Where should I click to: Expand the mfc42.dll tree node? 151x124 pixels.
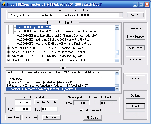8,48
